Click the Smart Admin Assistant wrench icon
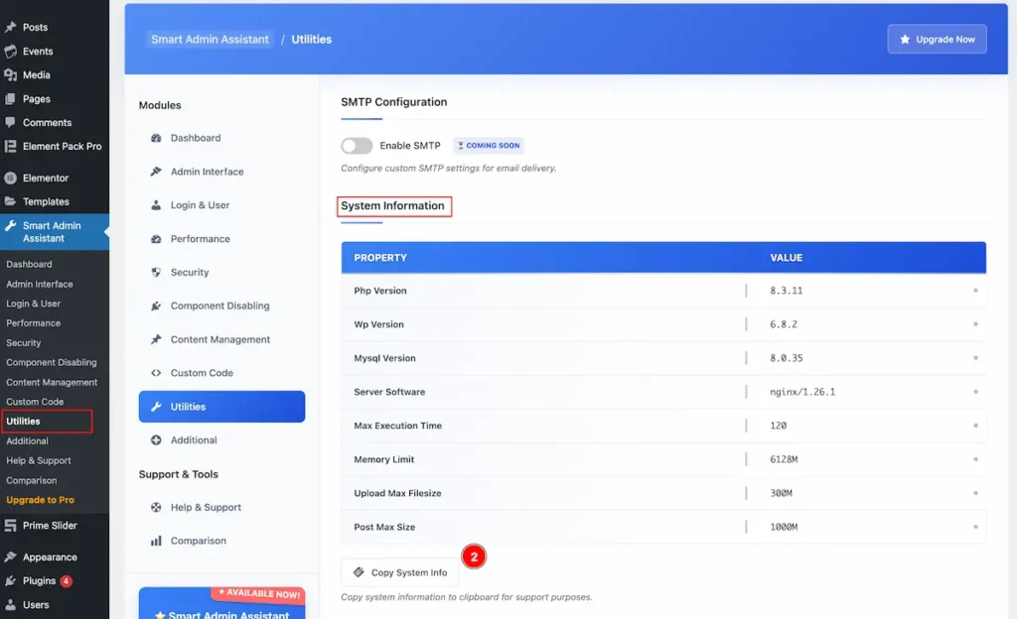This screenshot has height=619, width=1017. 10,226
